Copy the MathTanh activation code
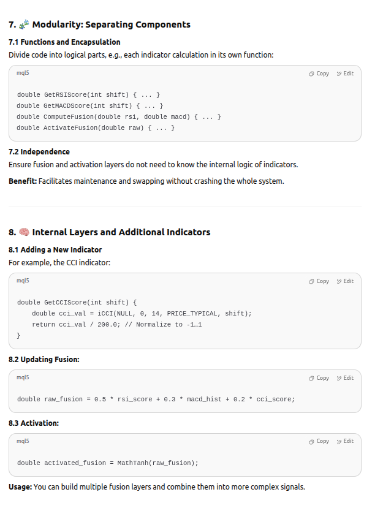The image size is (383, 511). pyautogui.click(x=319, y=441)
